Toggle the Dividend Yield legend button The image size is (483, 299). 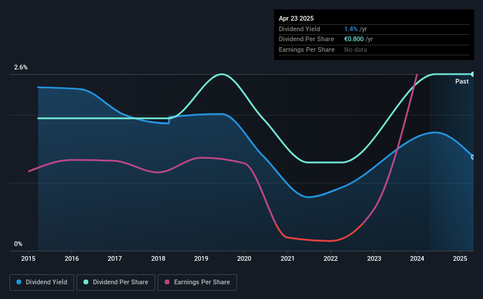tap(42, 283)
